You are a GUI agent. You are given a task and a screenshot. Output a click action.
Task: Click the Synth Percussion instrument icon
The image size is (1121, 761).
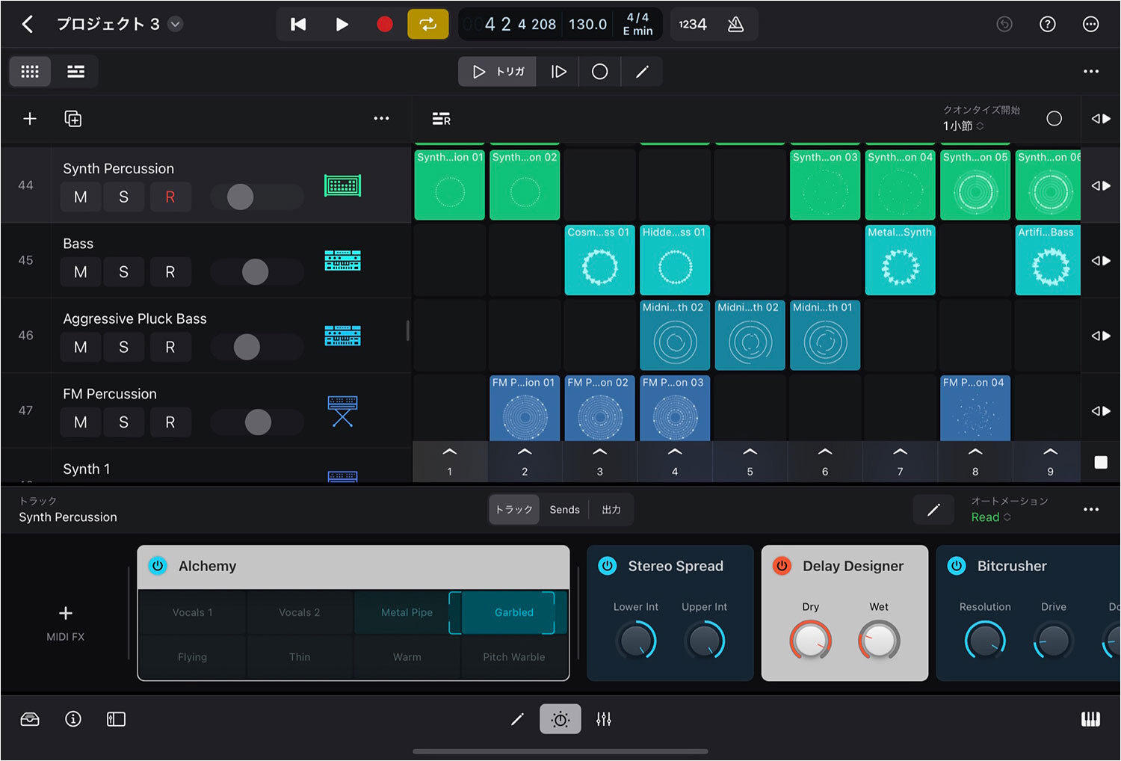coord(342,185)
